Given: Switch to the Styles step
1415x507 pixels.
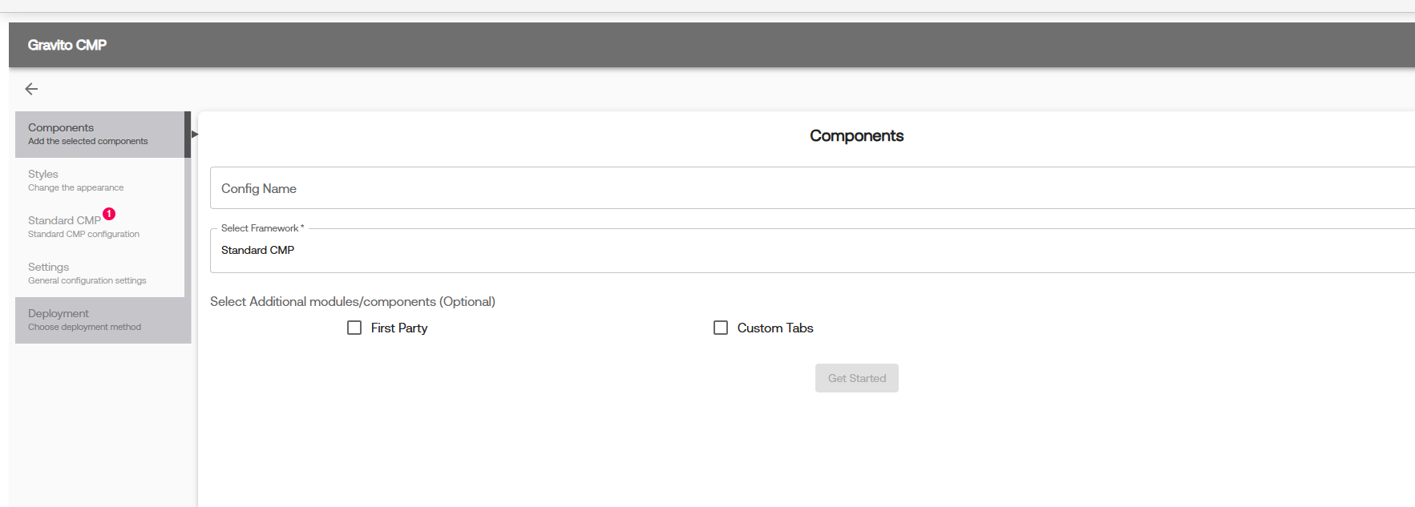Looking at the screenshot, I should coord(100,181).
